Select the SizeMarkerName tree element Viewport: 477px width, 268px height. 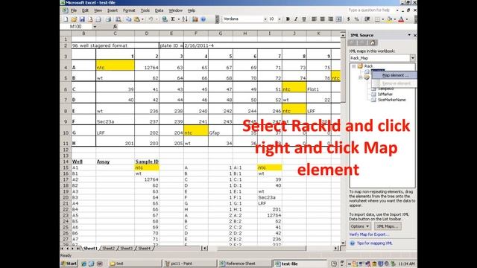tap(391, 100)
